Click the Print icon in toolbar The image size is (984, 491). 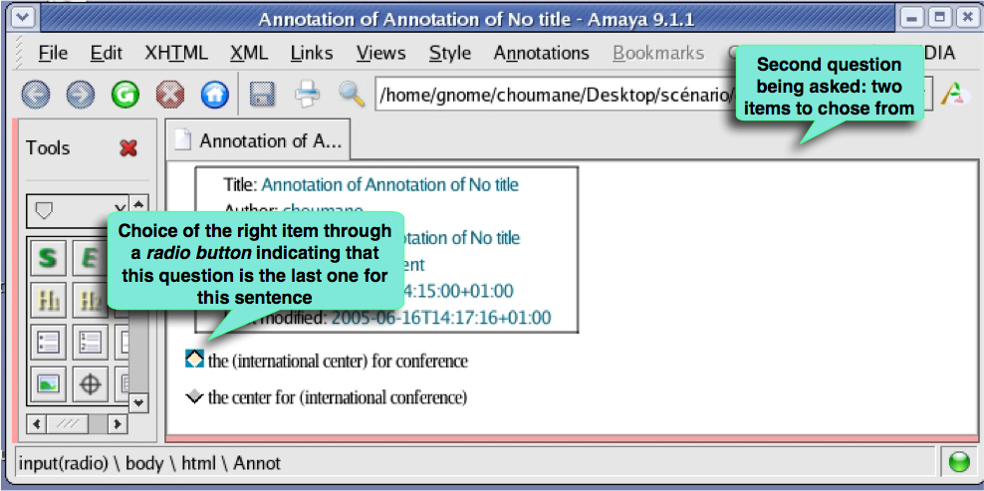click(308, 95)
